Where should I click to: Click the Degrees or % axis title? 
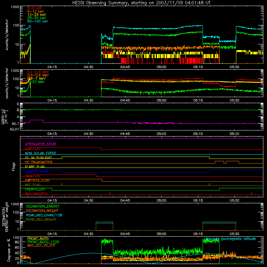pos(9,250)
